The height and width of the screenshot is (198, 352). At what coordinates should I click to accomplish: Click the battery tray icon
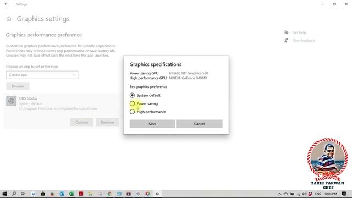pyautogui.click(x=292, y=194)
